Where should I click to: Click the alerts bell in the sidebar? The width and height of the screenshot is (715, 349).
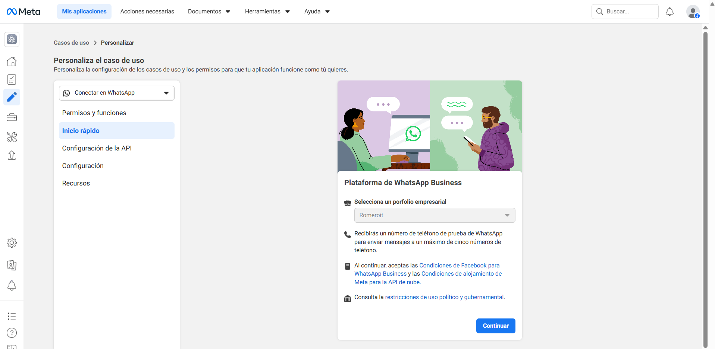pos(12,286)
